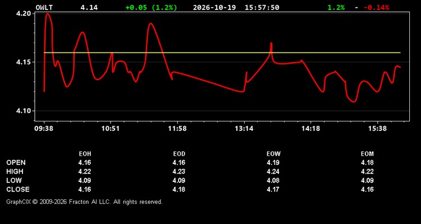
Task: Click the EOH LOW value 4.09
Action: click(85, 180)
